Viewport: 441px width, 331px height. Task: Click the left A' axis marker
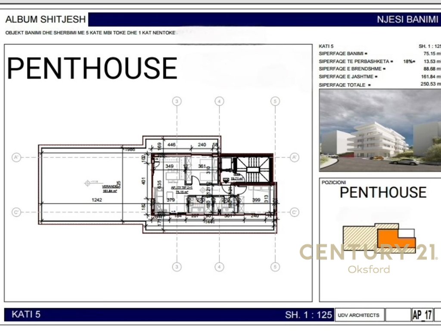16,157
